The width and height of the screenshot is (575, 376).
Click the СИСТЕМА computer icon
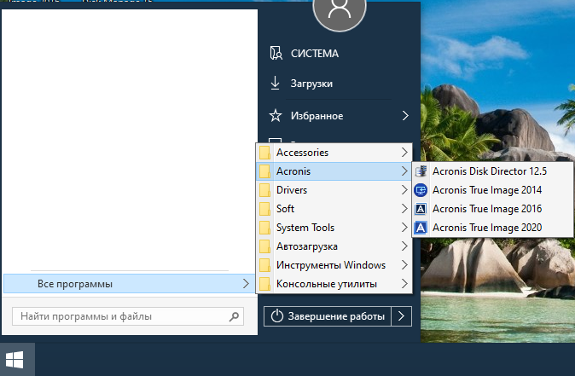(x=276, y=53)
